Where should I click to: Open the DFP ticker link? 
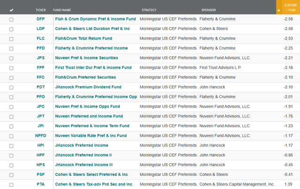tap(41, 19)
